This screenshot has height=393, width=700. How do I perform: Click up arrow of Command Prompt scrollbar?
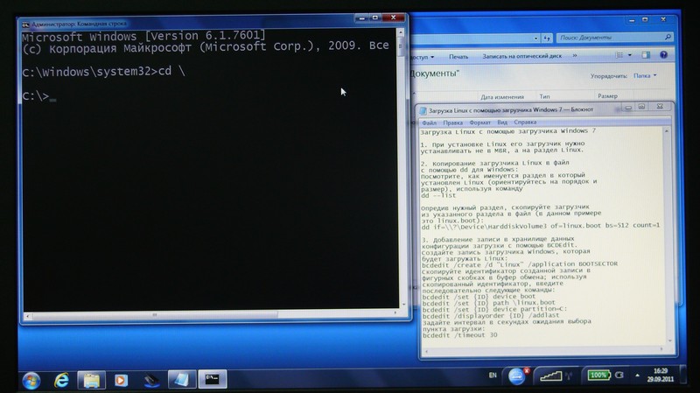click(x=401, y=32)
